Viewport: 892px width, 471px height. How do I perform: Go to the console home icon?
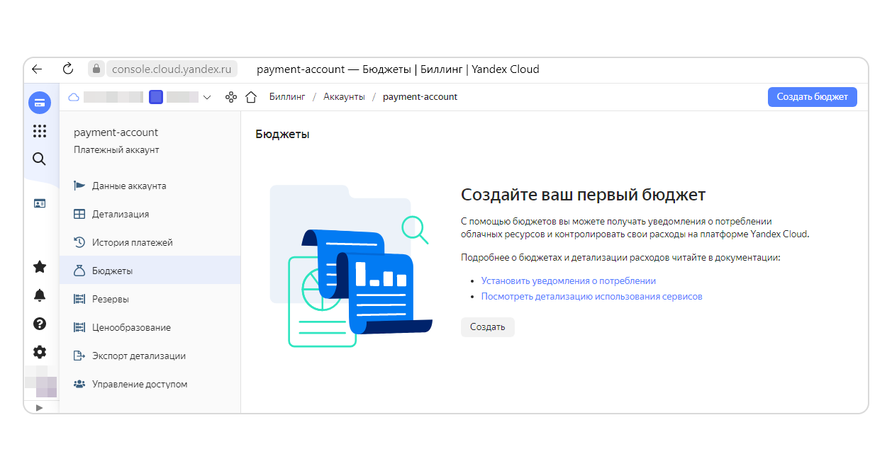pyautogui.click(x=250, y=97)
